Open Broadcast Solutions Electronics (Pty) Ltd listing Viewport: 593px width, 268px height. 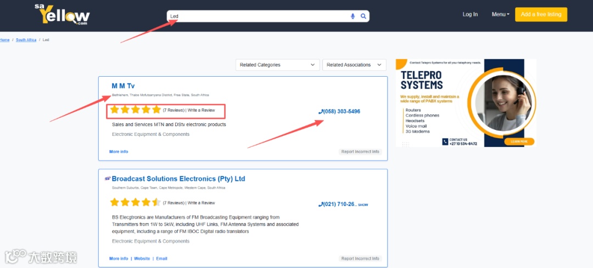tap(178, 179)
